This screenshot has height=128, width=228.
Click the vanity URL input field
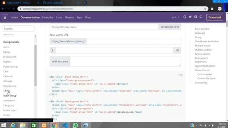(134, 41)
